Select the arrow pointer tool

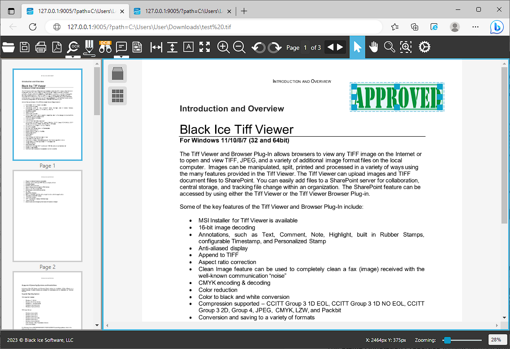[x=357, y=47]
